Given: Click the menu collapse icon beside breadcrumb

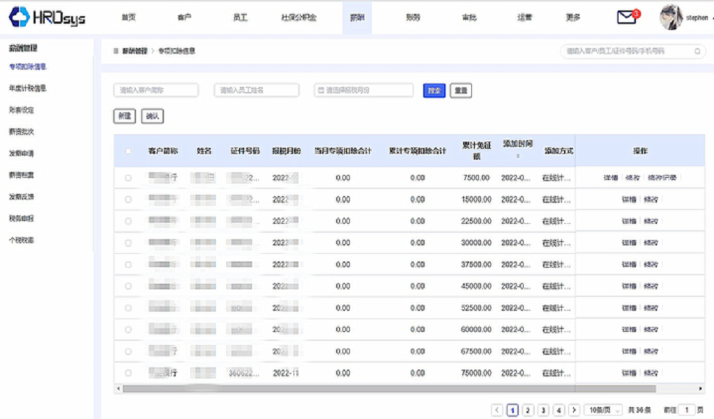Looking at the screenshot, I should click(116, 52).
